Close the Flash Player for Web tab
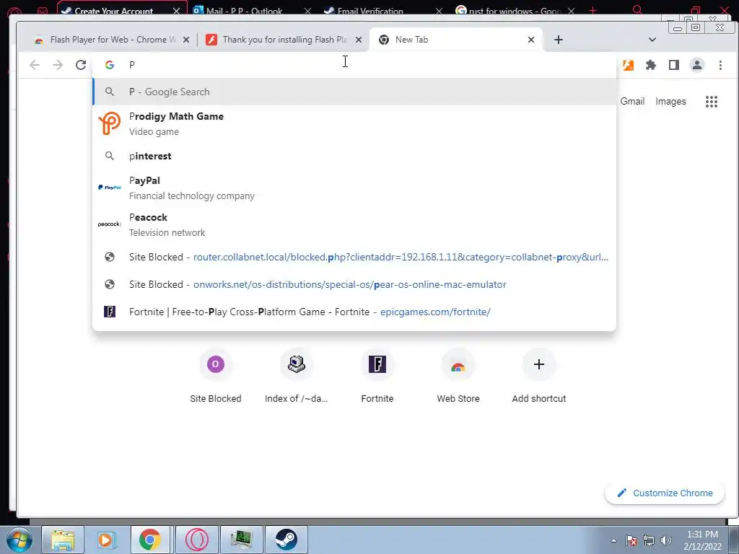 186,40
